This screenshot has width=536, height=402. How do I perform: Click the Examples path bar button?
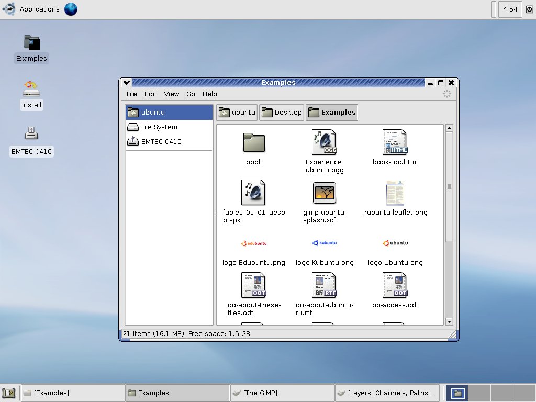point(331,113)
